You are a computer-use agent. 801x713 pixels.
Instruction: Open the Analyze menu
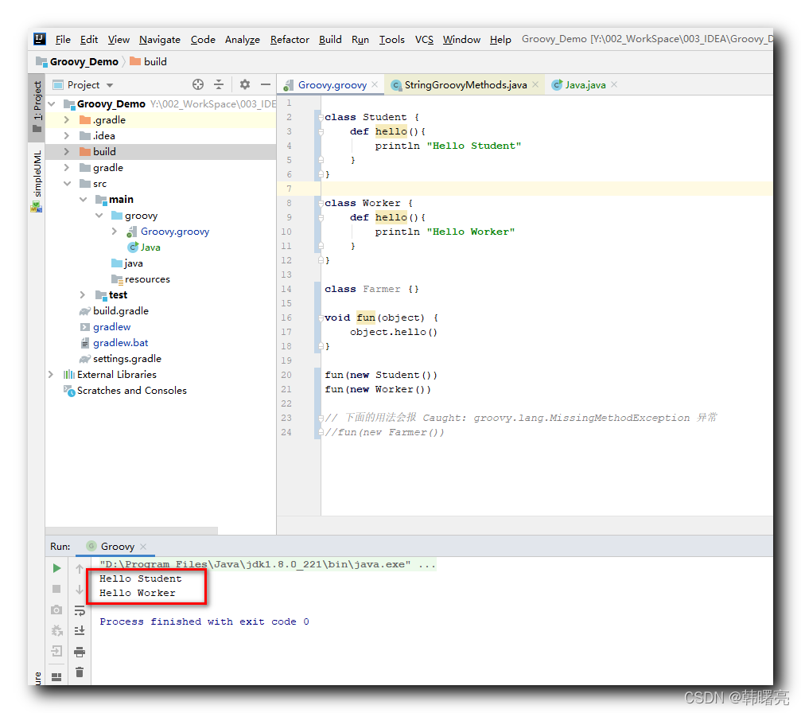pyautogui.click(x=242, y=39)
